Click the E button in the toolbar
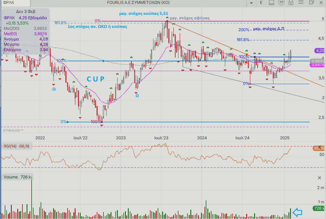326x219 pixels. click(261, 2)
